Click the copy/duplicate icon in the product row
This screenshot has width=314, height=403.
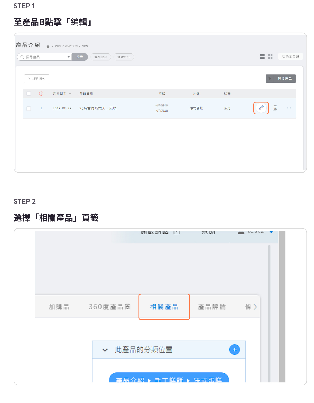[x=275, y=108]
